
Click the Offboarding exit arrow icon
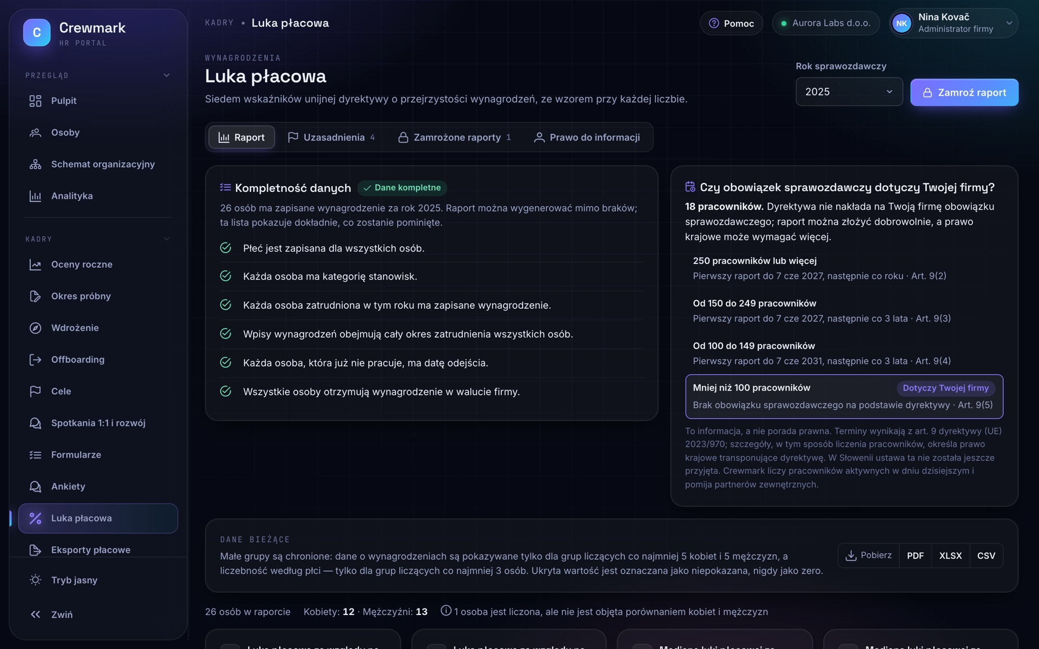tap(35, 360)
